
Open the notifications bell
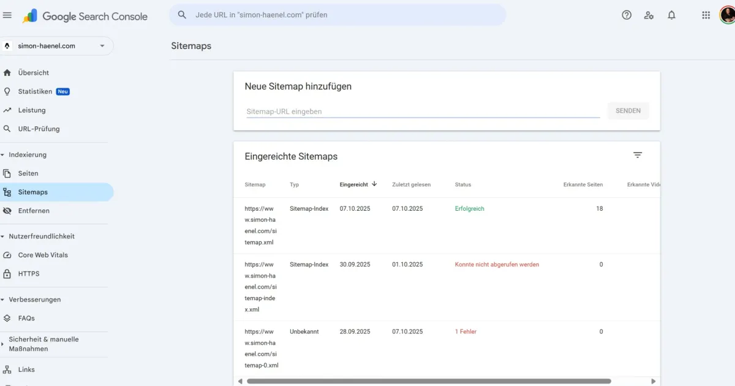click(672, 15)
